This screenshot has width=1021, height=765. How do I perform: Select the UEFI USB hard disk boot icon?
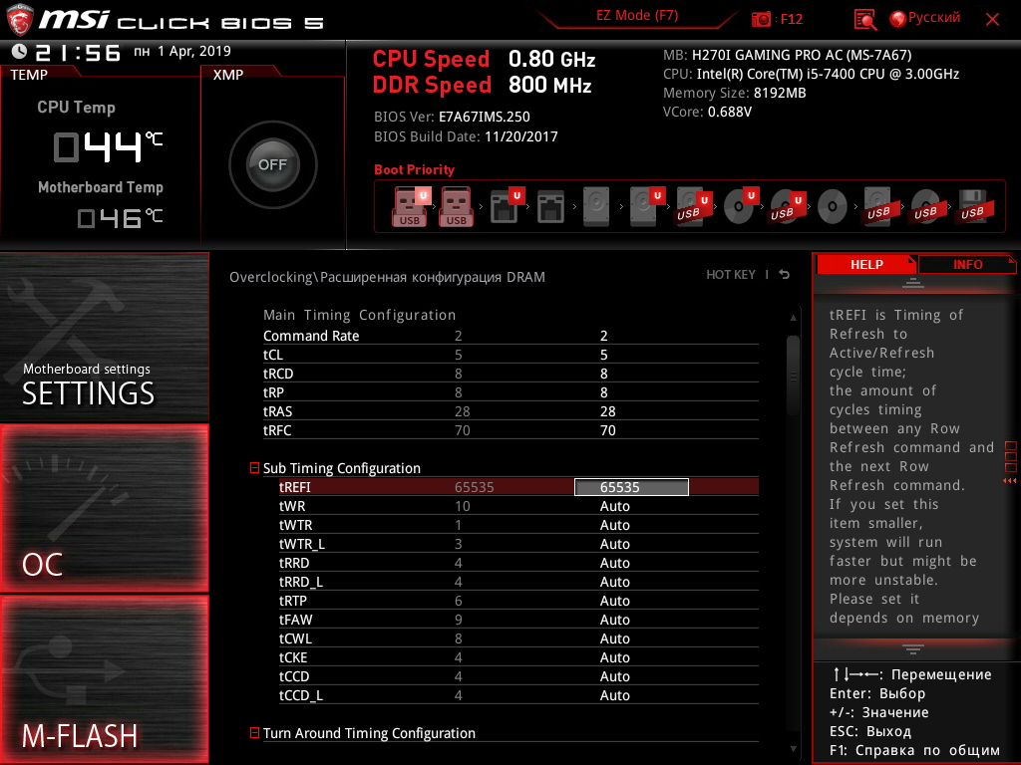[692, 207]
